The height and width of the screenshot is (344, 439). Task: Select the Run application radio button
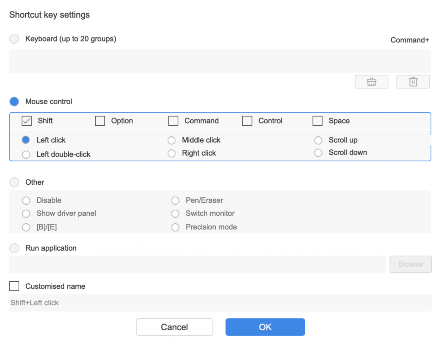(x=14, y=248)
